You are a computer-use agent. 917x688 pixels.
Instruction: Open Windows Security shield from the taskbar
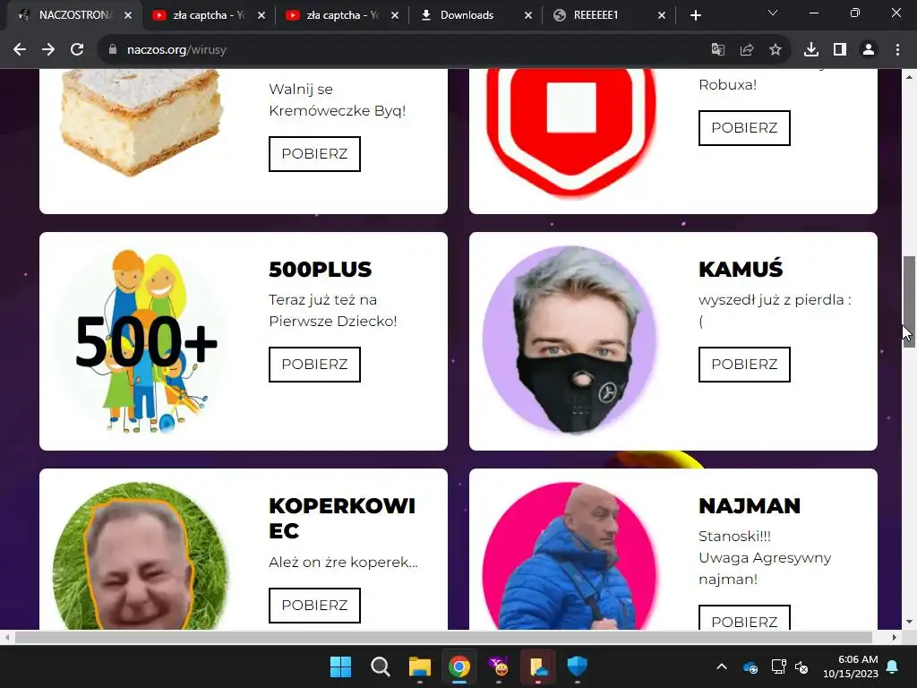coord(578,666)
